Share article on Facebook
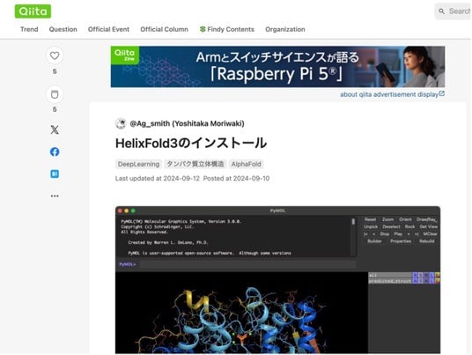 click(55, 152)
